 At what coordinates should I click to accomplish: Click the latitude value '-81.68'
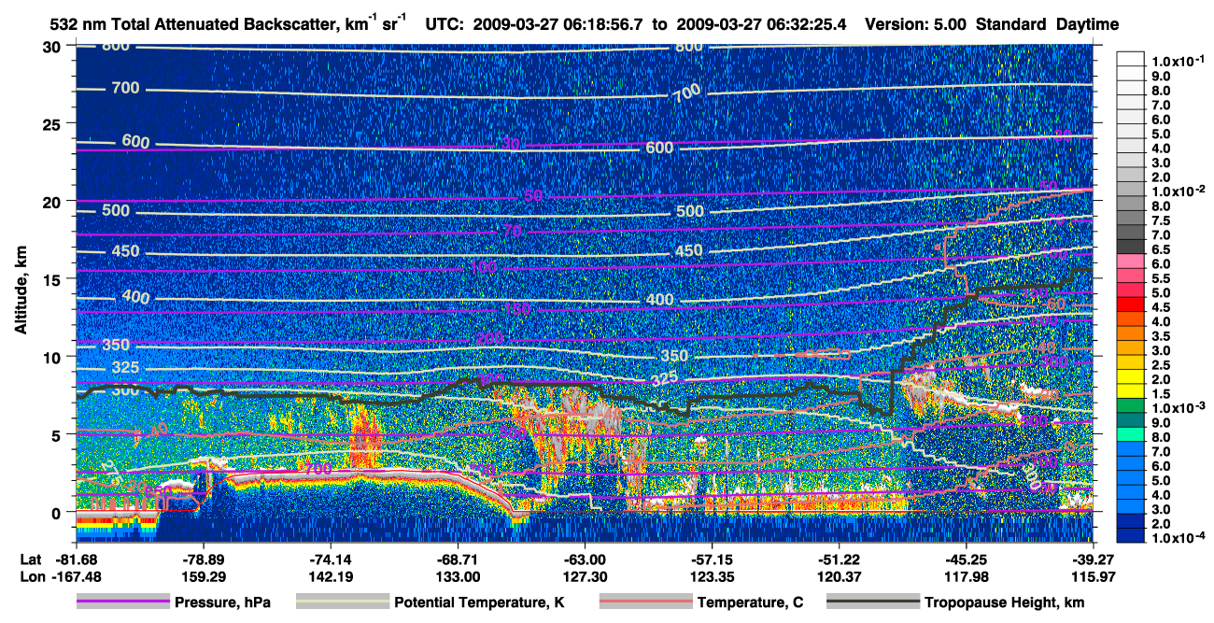pos(76,559)
